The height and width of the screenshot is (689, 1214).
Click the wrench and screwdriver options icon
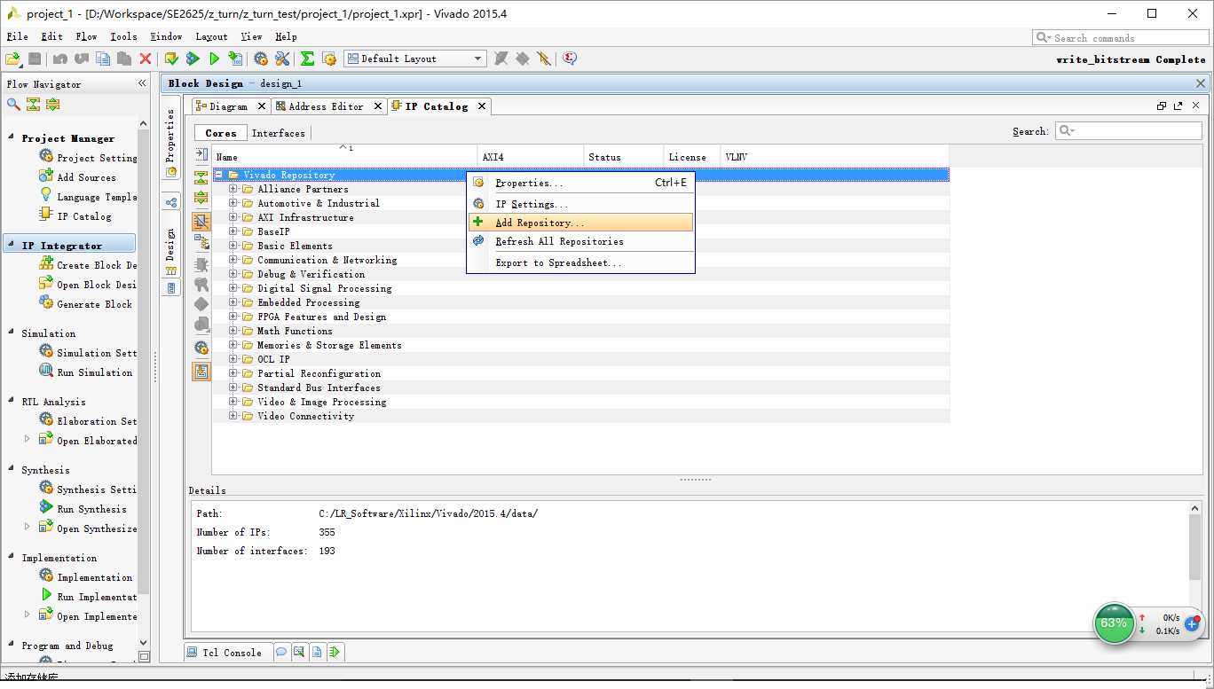(x=282, y=59)
